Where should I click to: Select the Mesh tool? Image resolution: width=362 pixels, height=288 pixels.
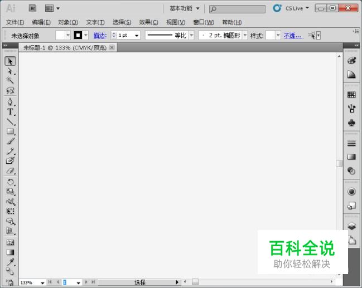pyautogui.click(x=10, y=242)
